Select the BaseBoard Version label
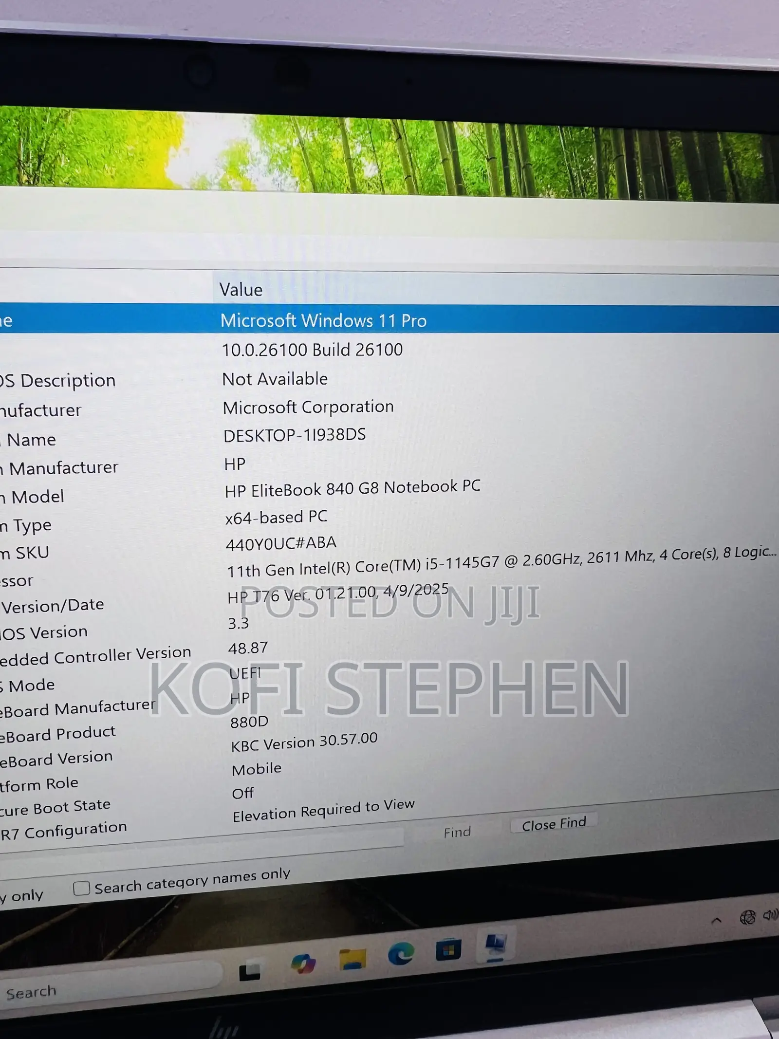This screenshot has height=1039, width=779. (56, 759)
